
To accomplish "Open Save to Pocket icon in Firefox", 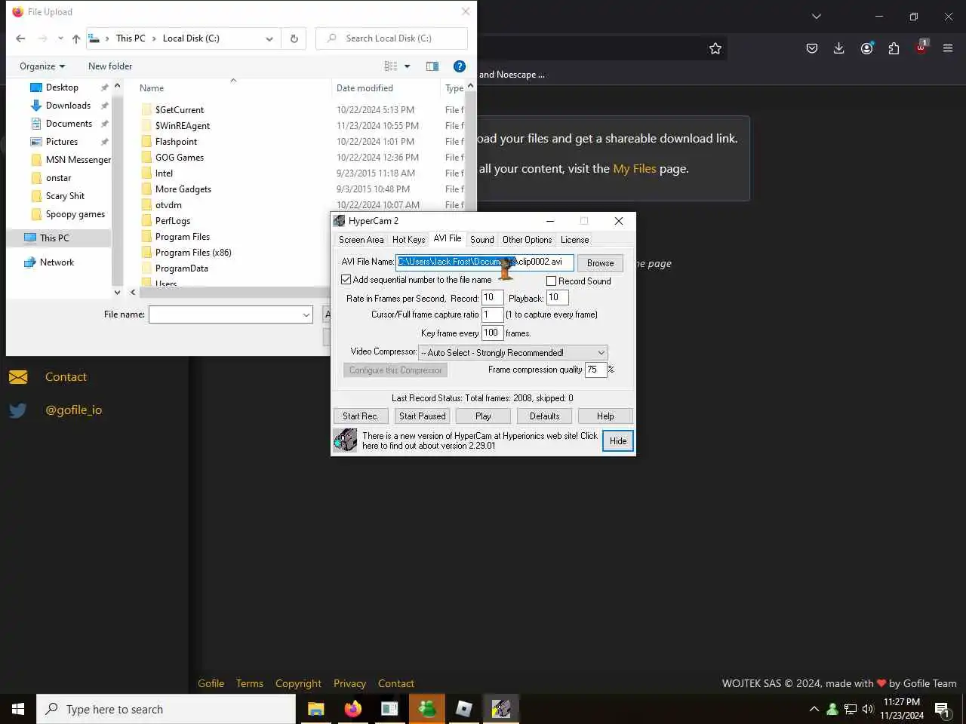I will (812, 48).
